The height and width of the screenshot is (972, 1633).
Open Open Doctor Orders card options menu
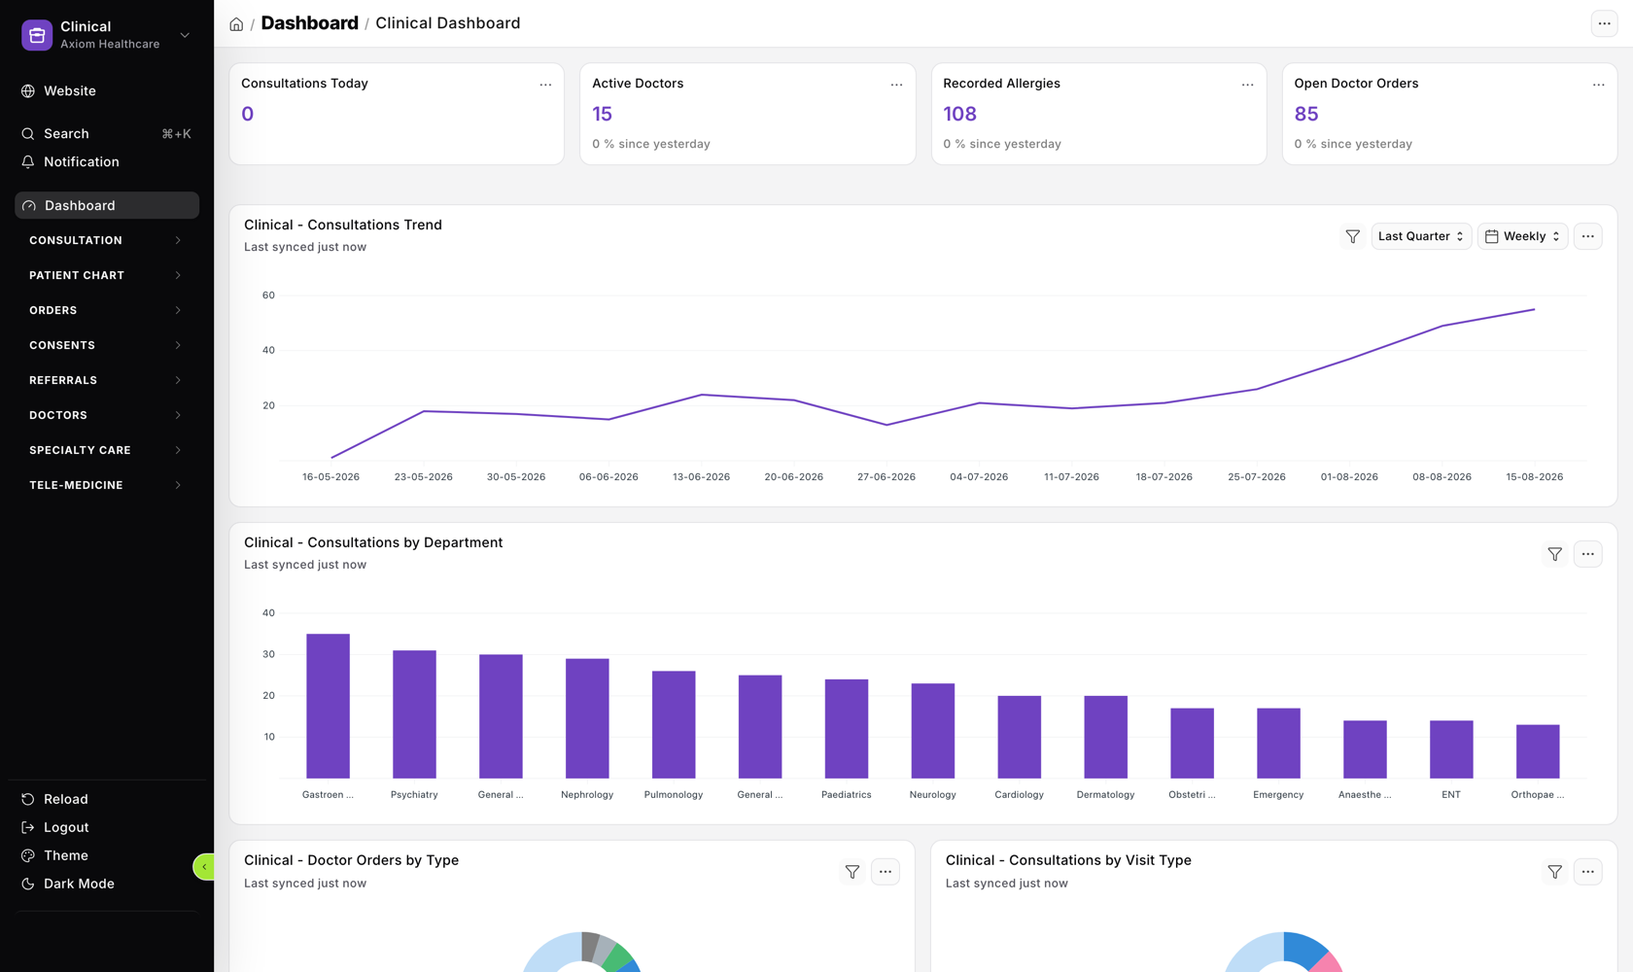(1598, 85)
